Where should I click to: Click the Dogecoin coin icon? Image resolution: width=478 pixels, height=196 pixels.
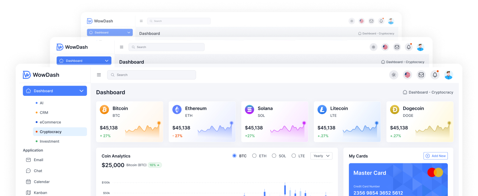point(394,110)
